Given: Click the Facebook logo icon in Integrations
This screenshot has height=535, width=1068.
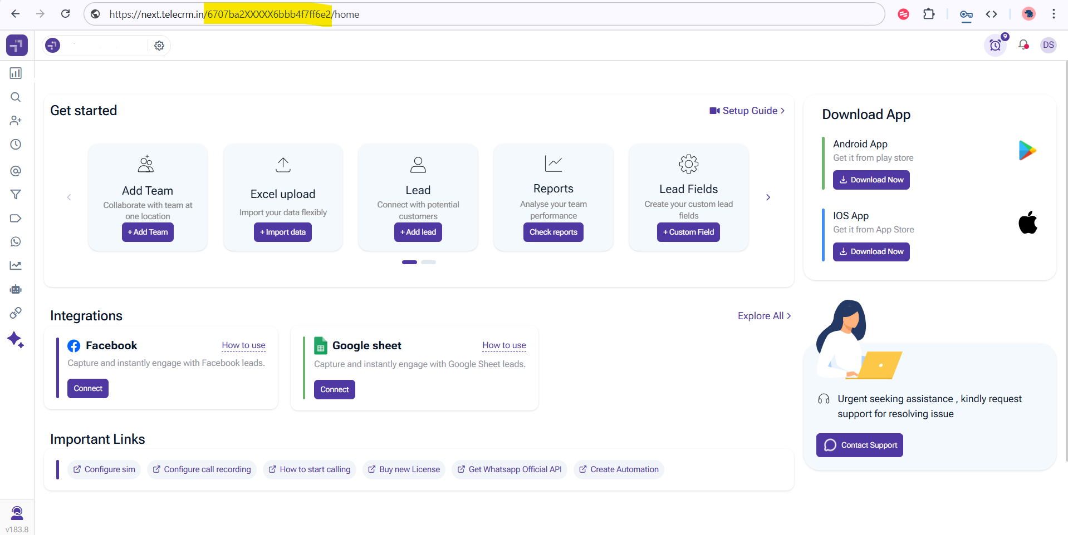Looking at the screenshot, I should click(74, 346).
